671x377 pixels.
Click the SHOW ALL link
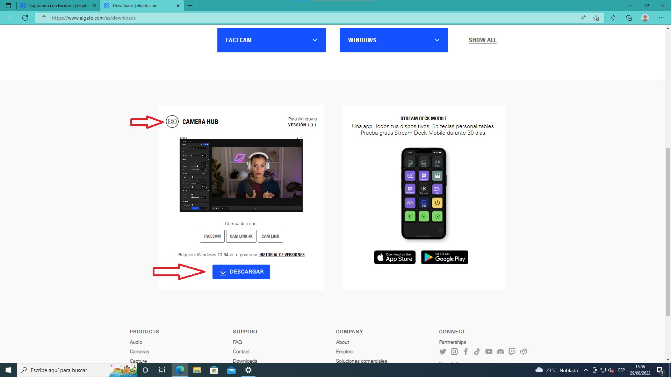pyautogui.click(x=482, y=40)
